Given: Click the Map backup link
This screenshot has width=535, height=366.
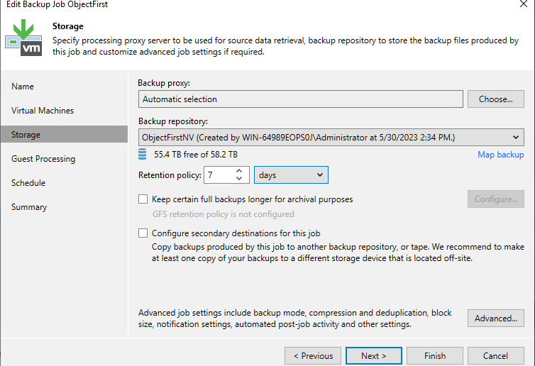Looking at the screenshot, I should pyautogui.click(x=500, y=155).
